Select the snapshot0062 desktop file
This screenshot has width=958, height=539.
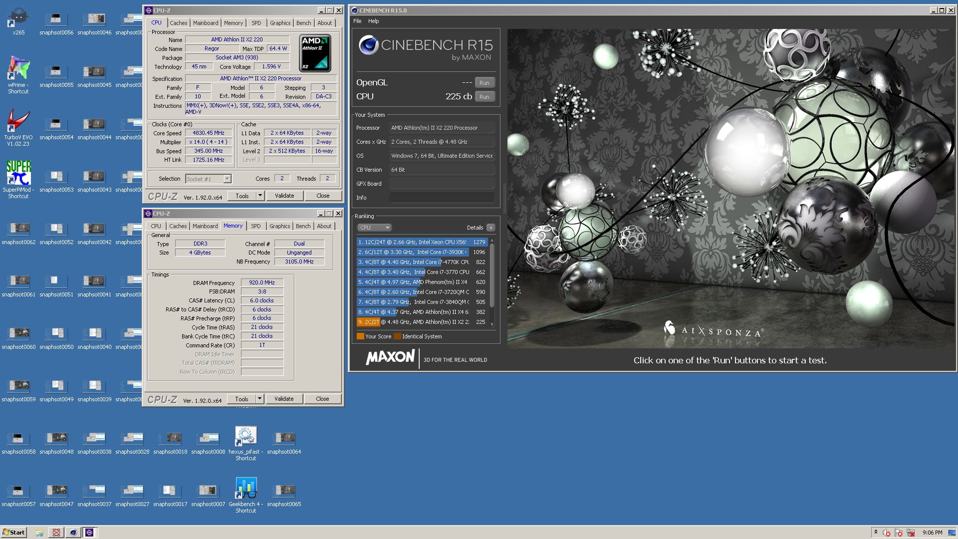point(18,233)
